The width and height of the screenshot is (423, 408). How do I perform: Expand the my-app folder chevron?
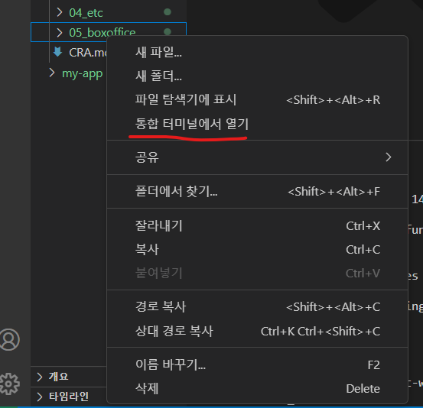pyautogui.click(x=52, y=73)
